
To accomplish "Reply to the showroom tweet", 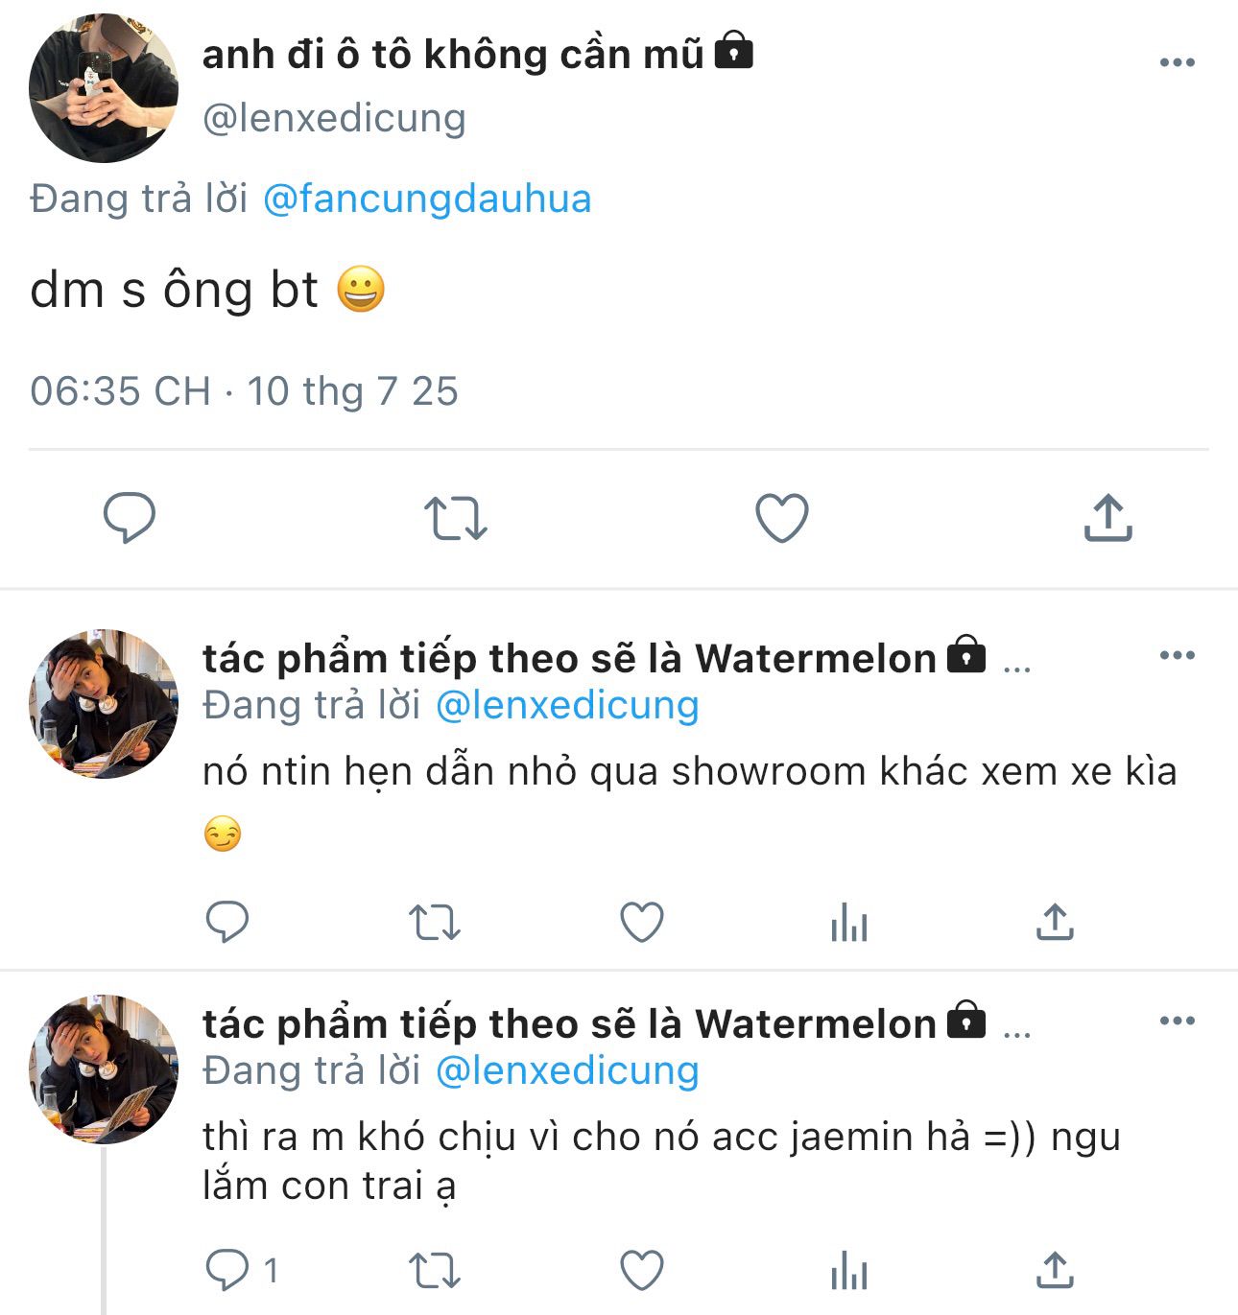I will coord(227,923).
